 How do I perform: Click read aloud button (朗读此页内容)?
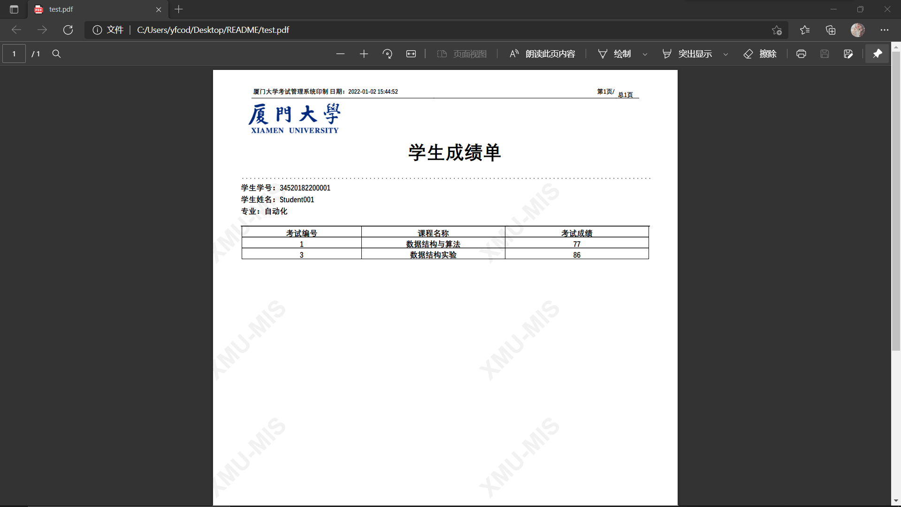542,54
